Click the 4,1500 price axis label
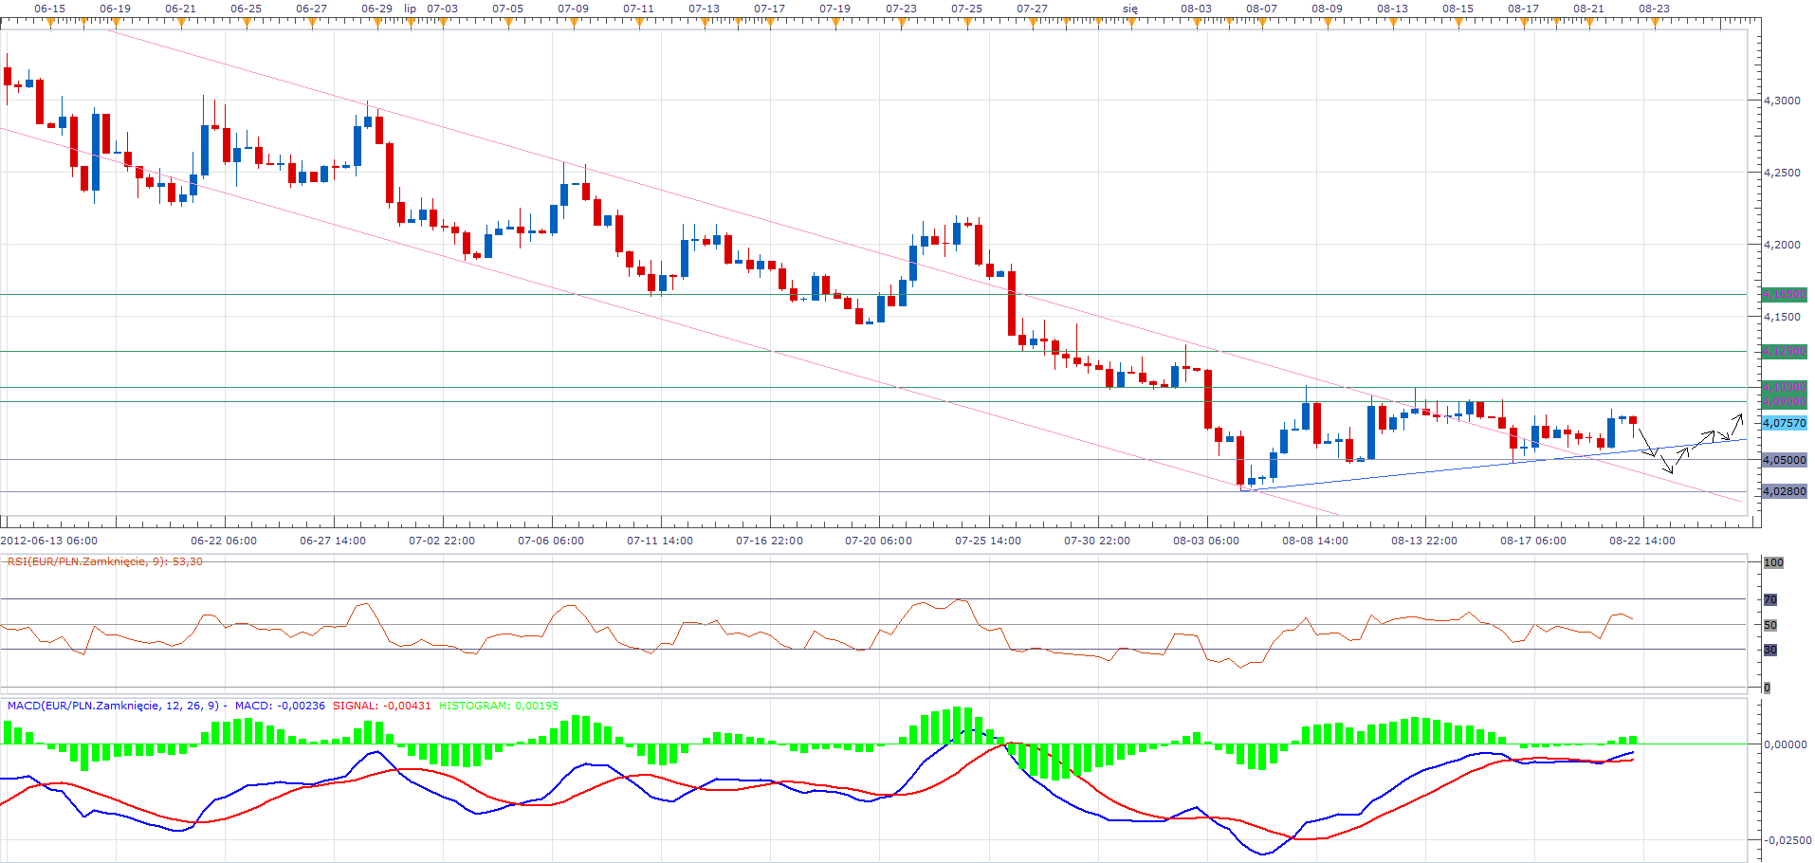Screen dimensions: 1815x863 tap(1781, 317)
